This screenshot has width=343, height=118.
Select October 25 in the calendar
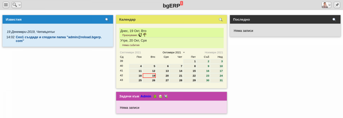[136, 80]
